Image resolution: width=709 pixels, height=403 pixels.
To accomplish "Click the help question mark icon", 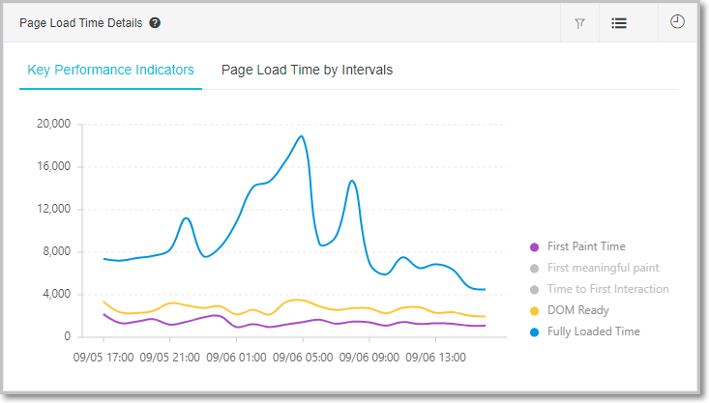I will click(x=155, y=23).
